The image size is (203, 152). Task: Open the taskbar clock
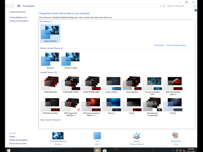click(191, 150)
